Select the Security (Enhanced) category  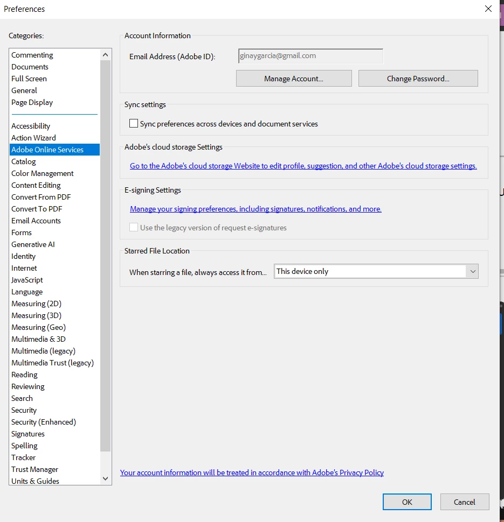(54, 422)
